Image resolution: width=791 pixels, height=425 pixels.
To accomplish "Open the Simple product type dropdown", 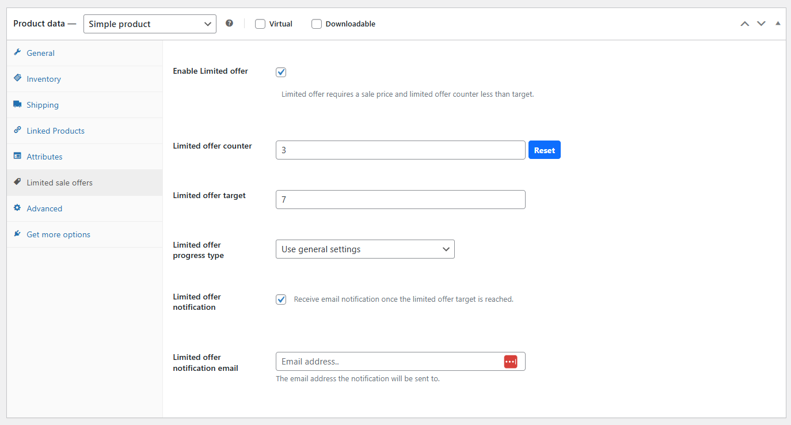I will 150,24.
